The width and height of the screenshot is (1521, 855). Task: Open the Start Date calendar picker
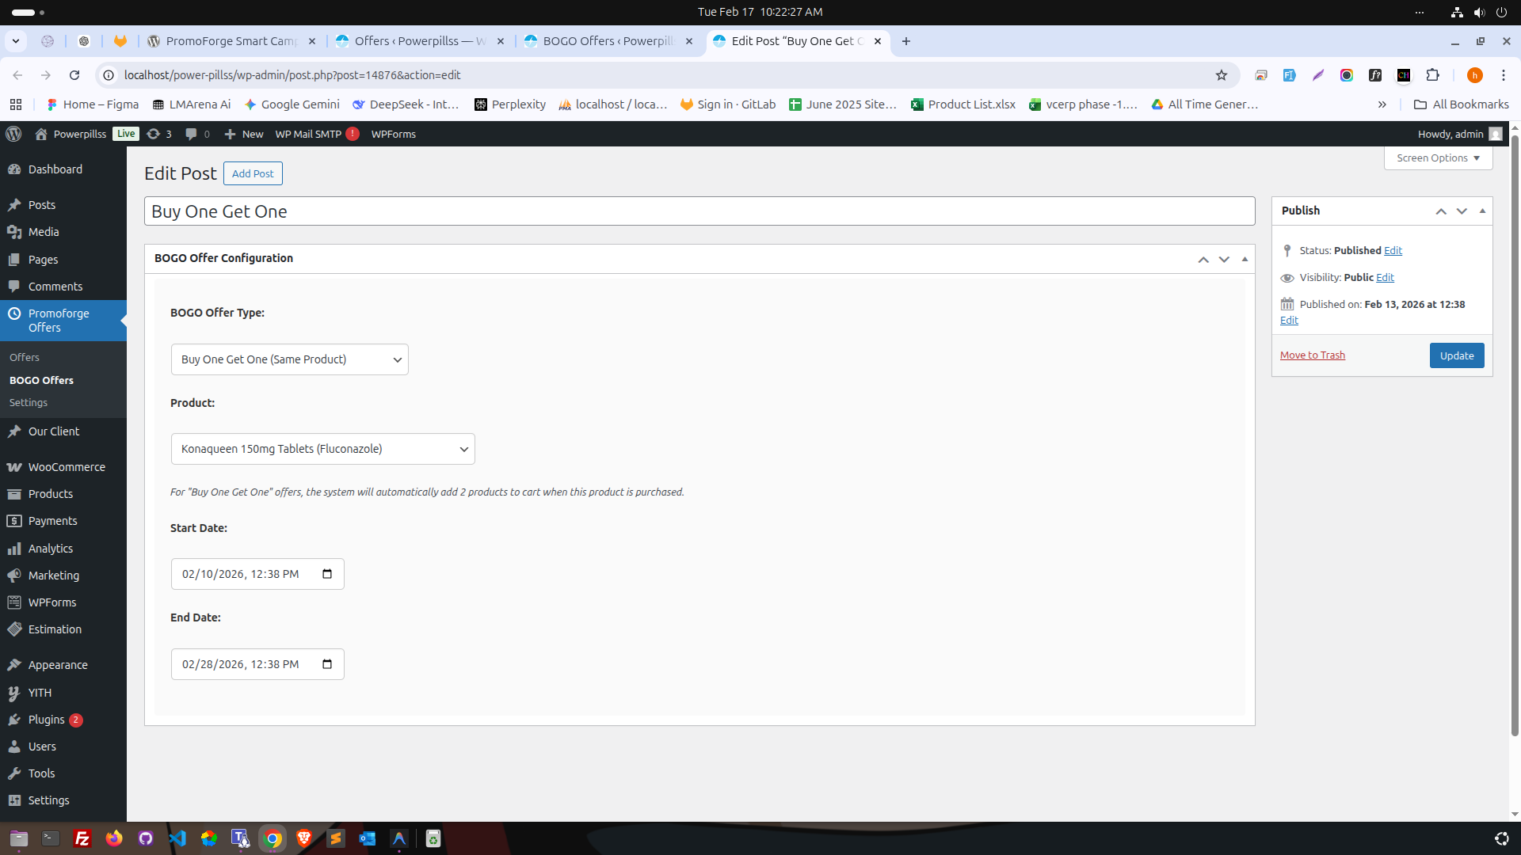click(326, 573)
